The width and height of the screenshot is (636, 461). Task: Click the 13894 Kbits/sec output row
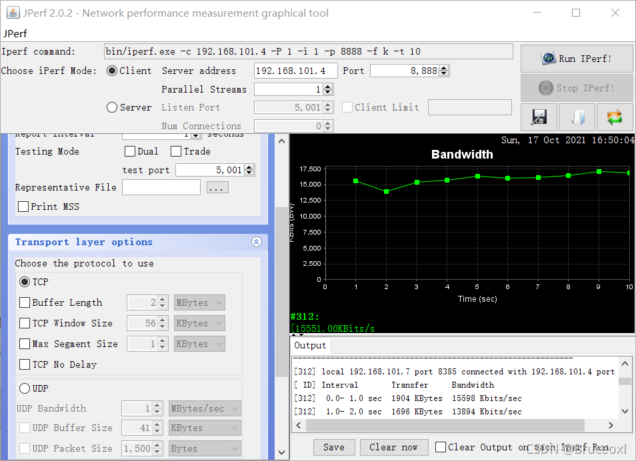pyautogui.click(x=408, y=412)
